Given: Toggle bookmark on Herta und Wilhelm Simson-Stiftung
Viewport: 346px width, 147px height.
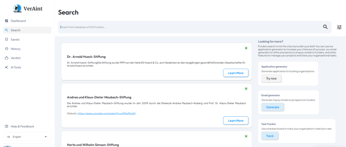Looking at the screenshot, I should [246, 136].
